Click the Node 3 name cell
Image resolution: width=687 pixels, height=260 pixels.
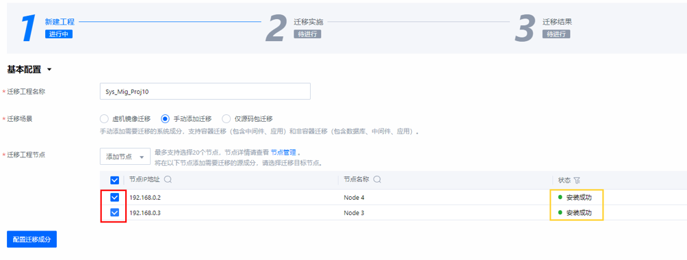point(354,213)
